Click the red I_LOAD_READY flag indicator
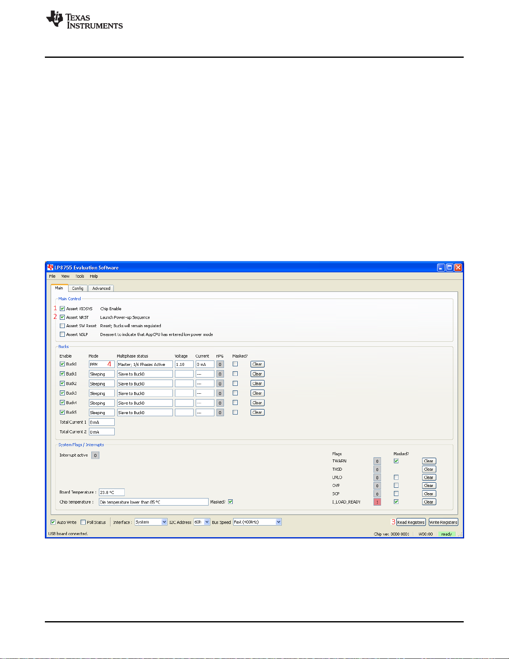Screen dimensions: 509x659 point(377,502)
